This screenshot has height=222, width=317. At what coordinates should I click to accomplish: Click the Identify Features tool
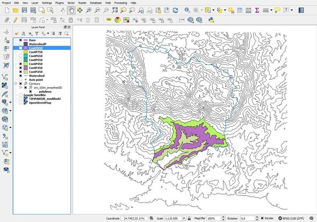point(187,10)
